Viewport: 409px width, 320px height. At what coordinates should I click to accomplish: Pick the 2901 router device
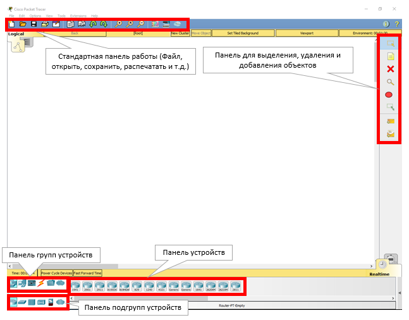(x=87, y=286)
